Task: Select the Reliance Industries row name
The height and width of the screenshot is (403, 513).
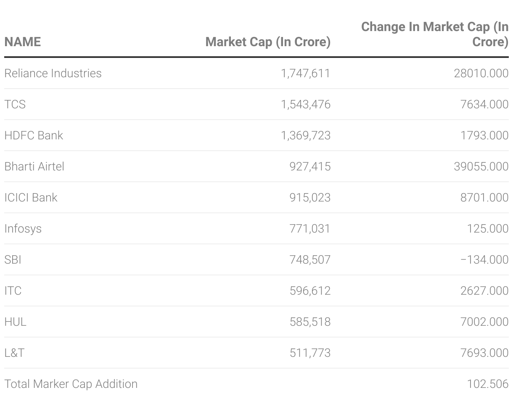Action: (x=53, y=73)
